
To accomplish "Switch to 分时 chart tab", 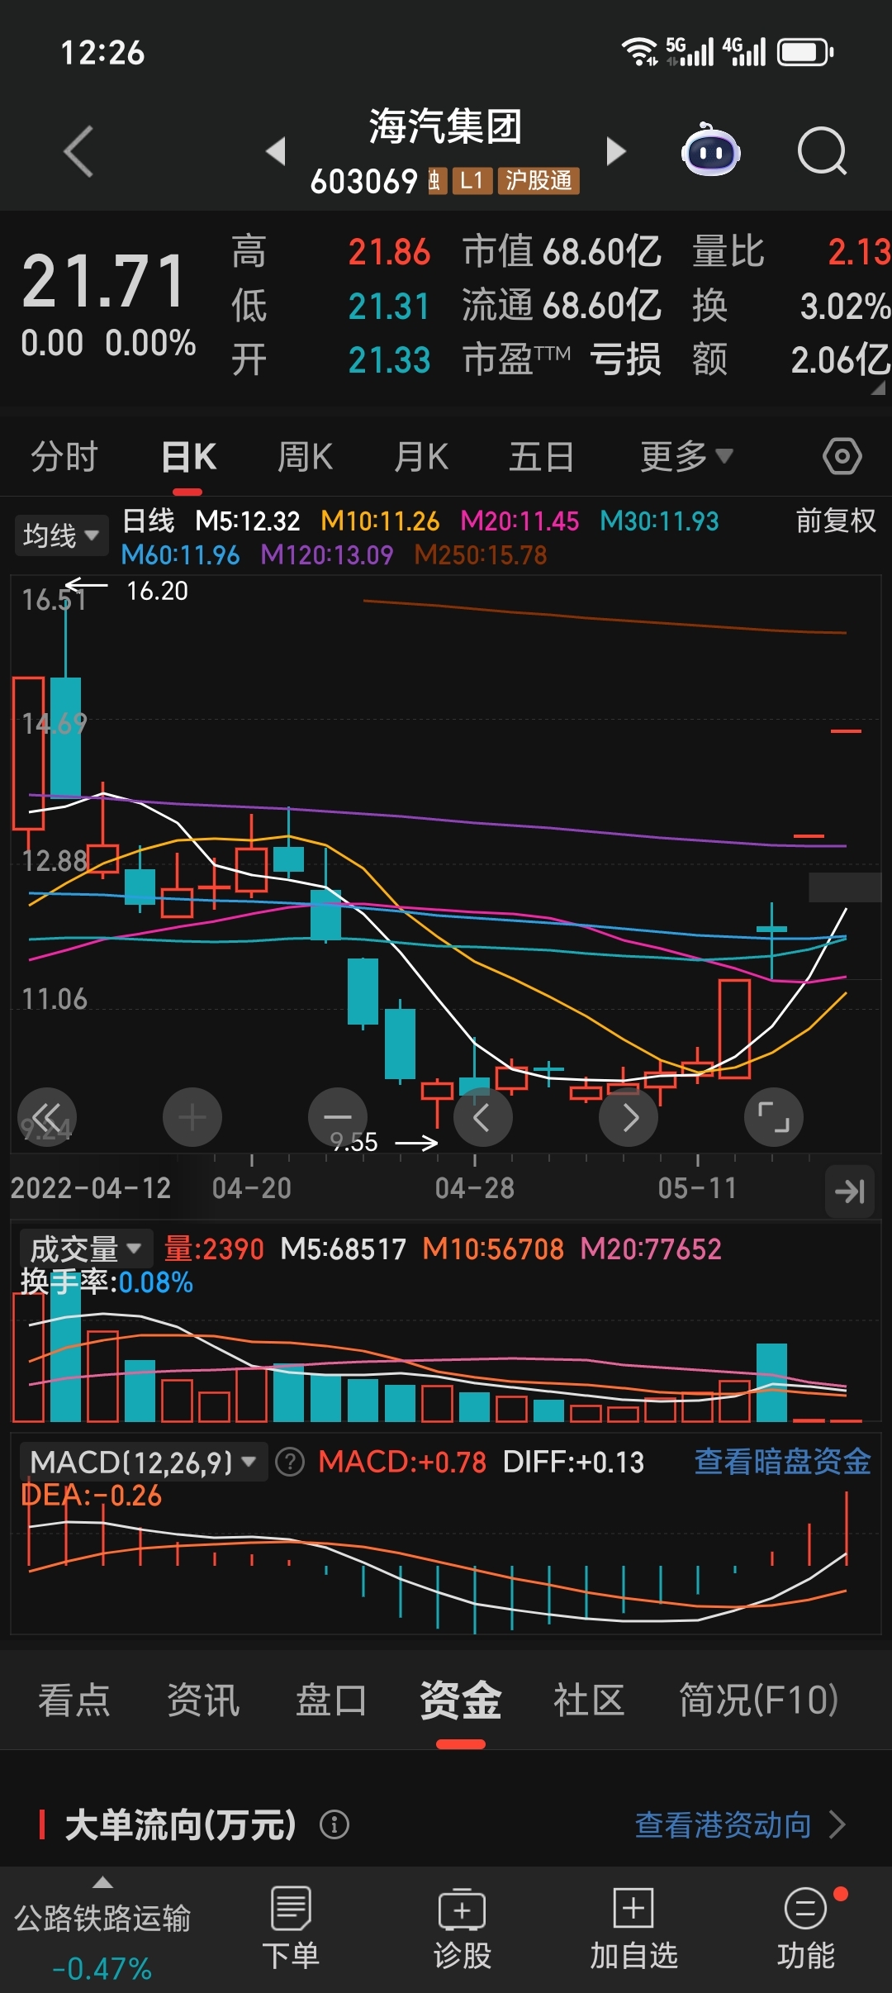I will point(64,457).
